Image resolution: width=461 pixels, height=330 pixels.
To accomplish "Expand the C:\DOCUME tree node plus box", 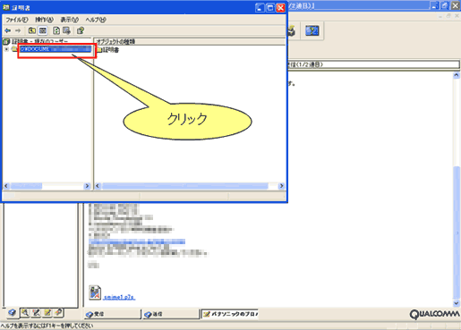I will point(6,49).
